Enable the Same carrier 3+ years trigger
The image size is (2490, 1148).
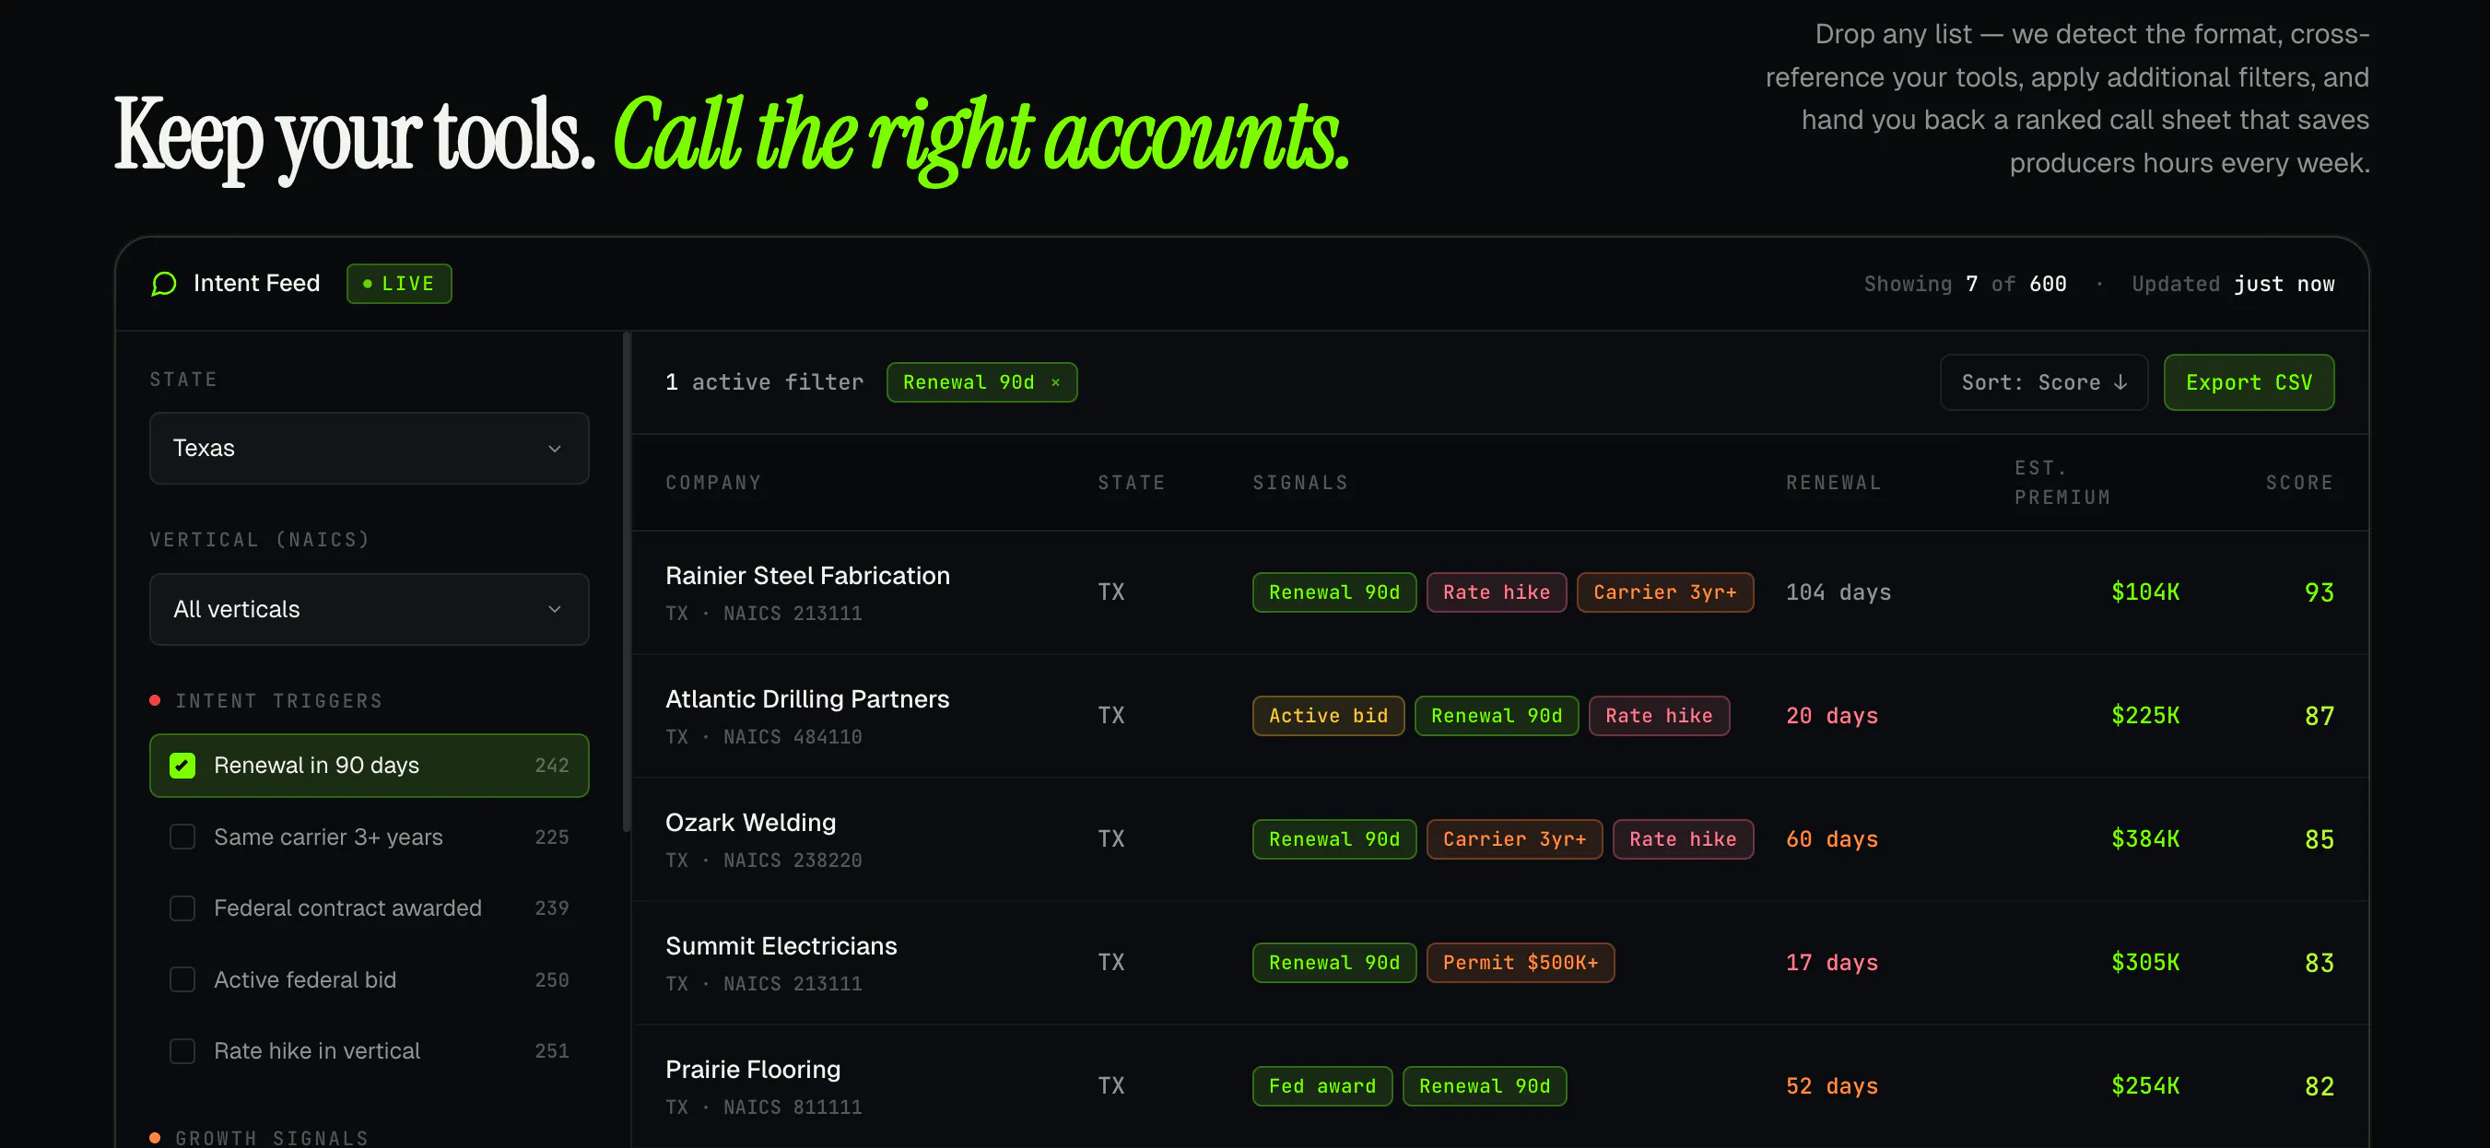click(182, 837)
